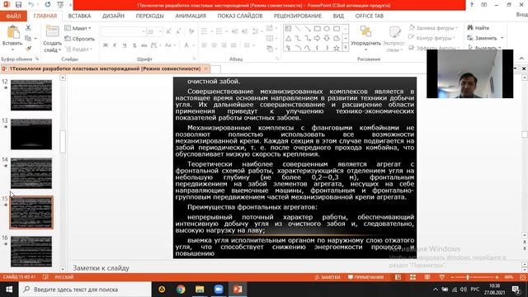Click ЗАМЕТКИ button in status bar

tap(328, 277)
